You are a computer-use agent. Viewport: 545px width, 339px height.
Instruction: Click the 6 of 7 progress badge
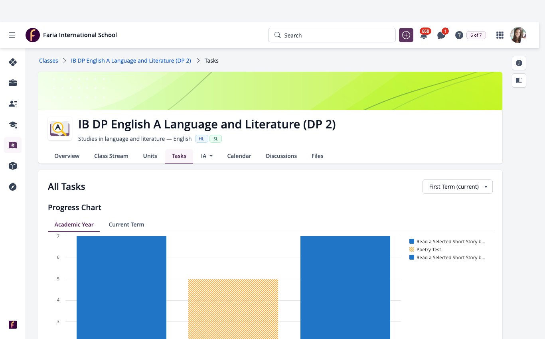[476, 35]
